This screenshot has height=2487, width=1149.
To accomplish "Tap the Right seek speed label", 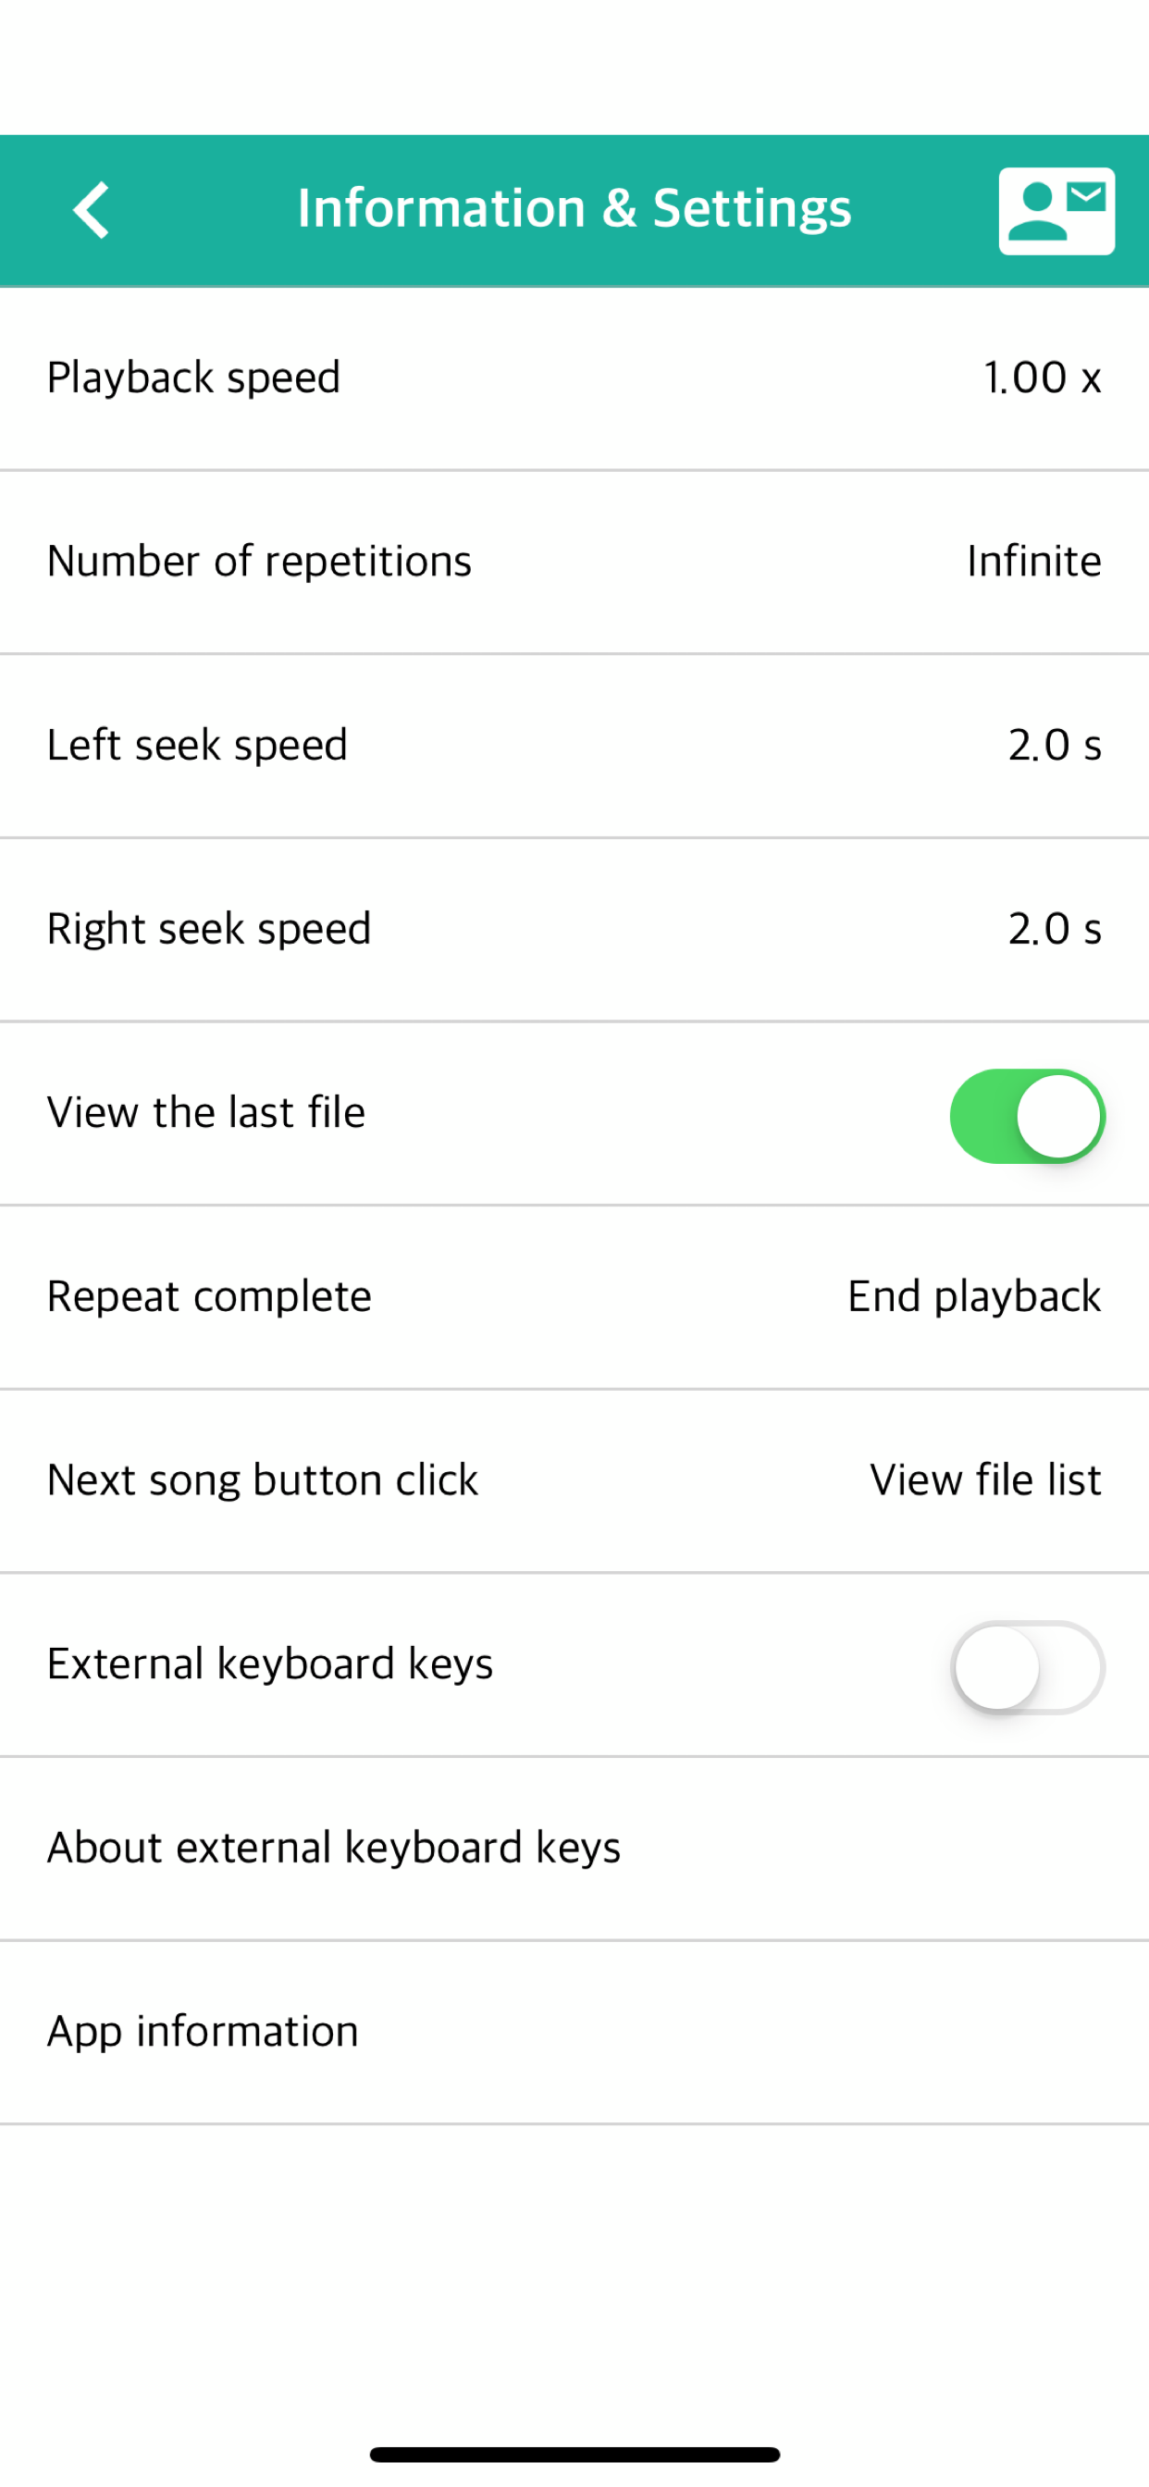I will click(208, 929).
